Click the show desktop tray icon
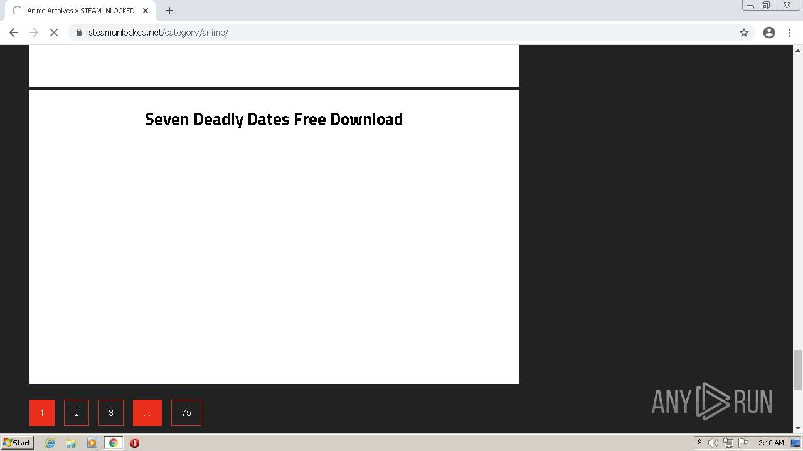This screenshot has width=803, height=451. [795, 443]
